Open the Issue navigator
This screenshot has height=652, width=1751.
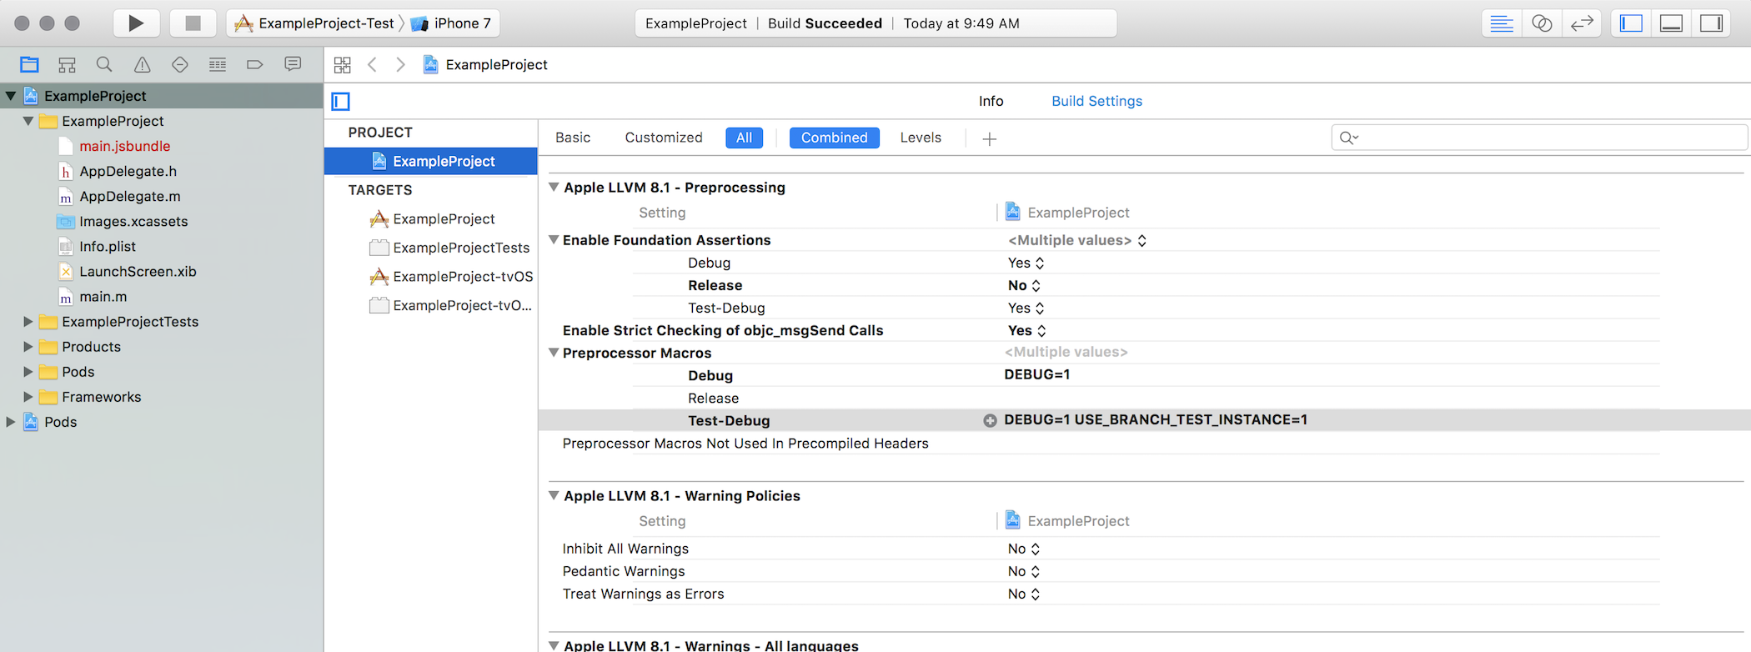tap(143, 64)
